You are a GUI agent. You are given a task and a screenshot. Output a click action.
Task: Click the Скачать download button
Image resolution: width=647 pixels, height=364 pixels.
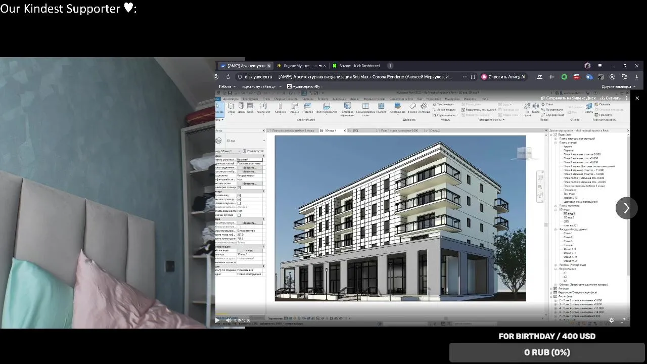[610, 98]
